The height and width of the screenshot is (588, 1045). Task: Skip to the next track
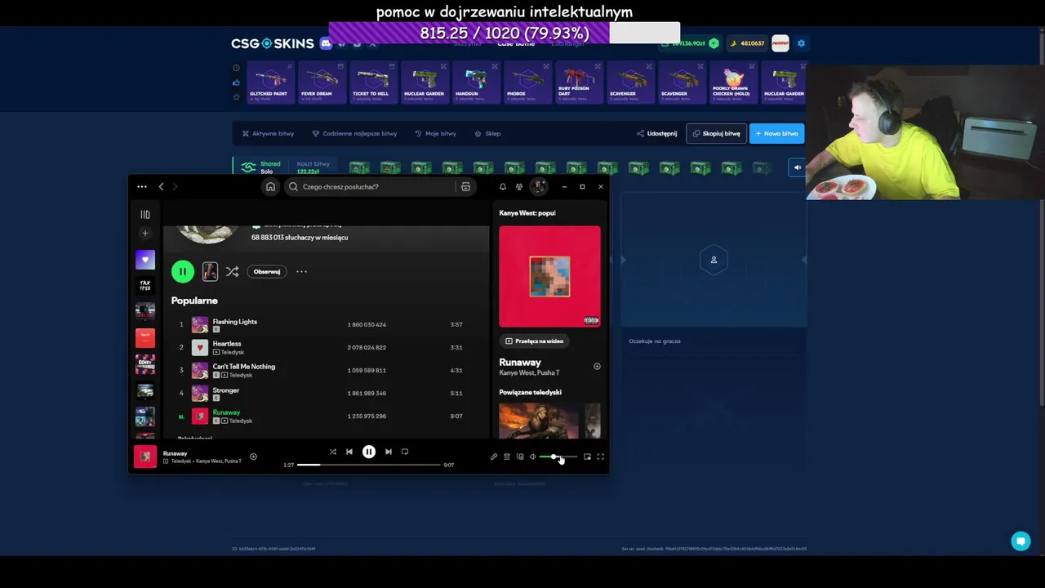coord(389,452)
